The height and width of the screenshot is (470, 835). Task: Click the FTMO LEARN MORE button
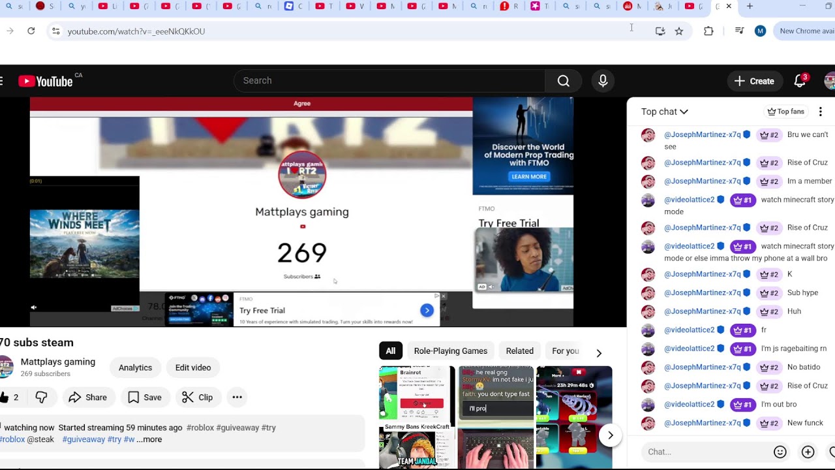point(529,177)
